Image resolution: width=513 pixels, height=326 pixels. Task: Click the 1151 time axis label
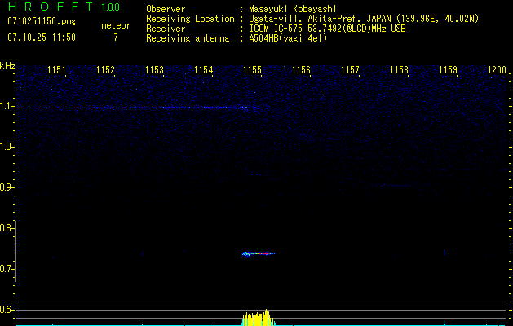click(x=56, y=70)
